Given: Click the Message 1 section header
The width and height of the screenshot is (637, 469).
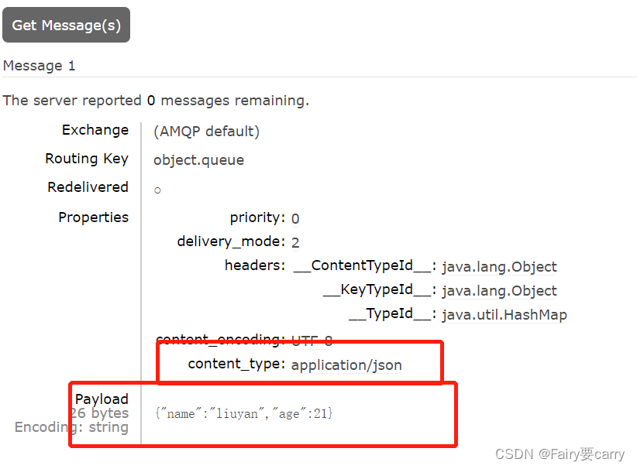Looking at the screenshot, I should click(x=40, y=66).
